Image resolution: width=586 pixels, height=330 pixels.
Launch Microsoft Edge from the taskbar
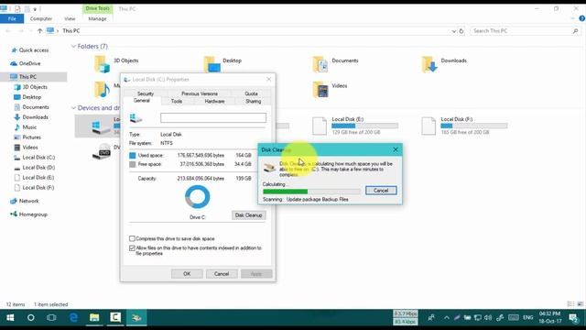pos(73,318)
